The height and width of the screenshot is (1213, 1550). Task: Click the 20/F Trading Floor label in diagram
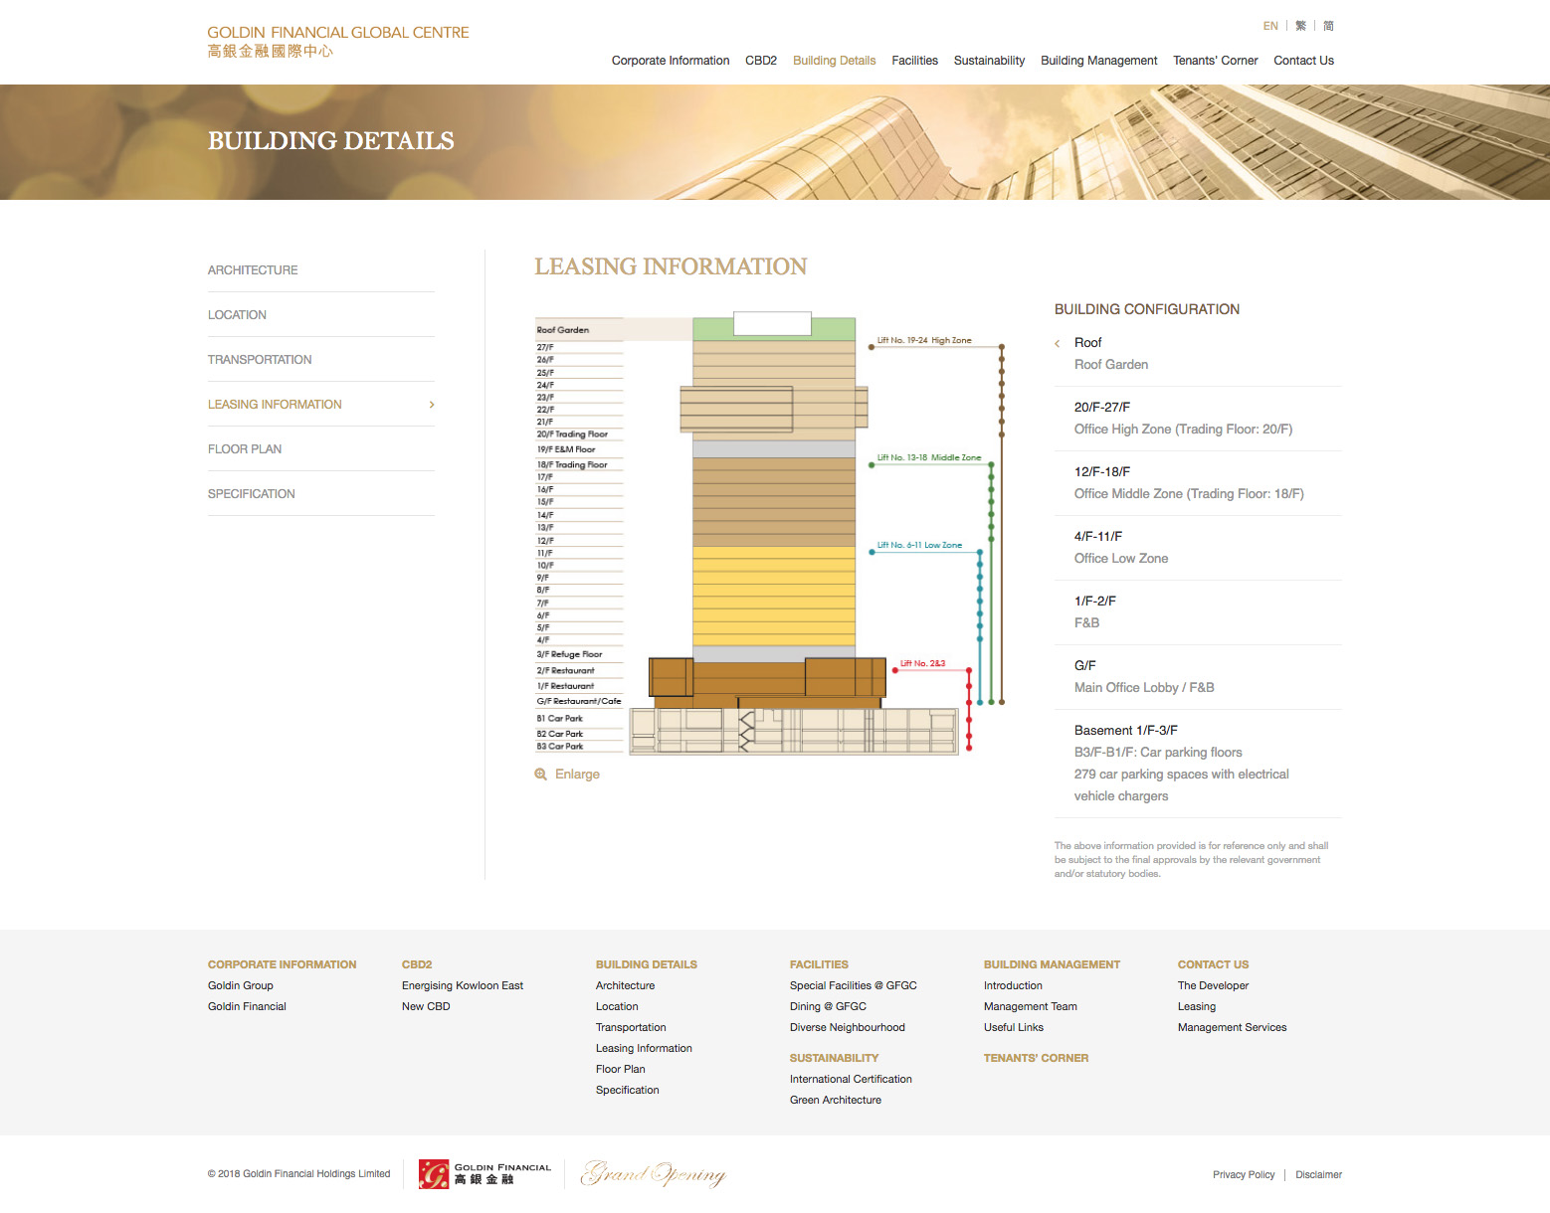[572, 434]
